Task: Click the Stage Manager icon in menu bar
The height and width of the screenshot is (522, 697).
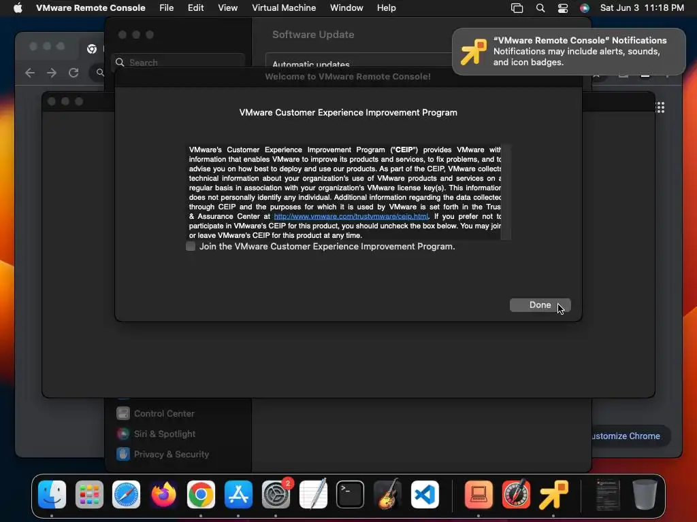Action: pyautogui.click(x=517, y=8)
